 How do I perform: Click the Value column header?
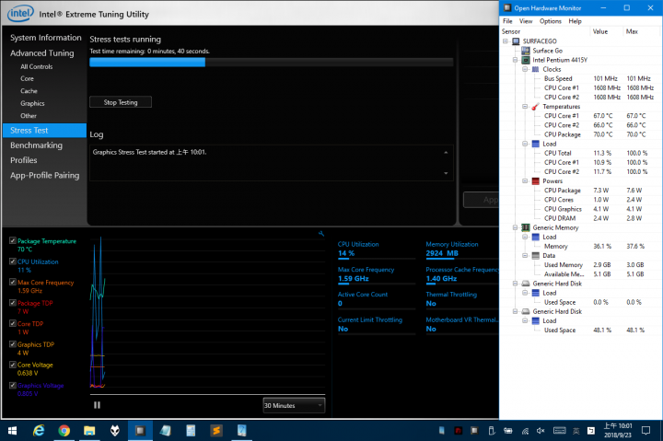pyautogui.click(x=600, y=31)
